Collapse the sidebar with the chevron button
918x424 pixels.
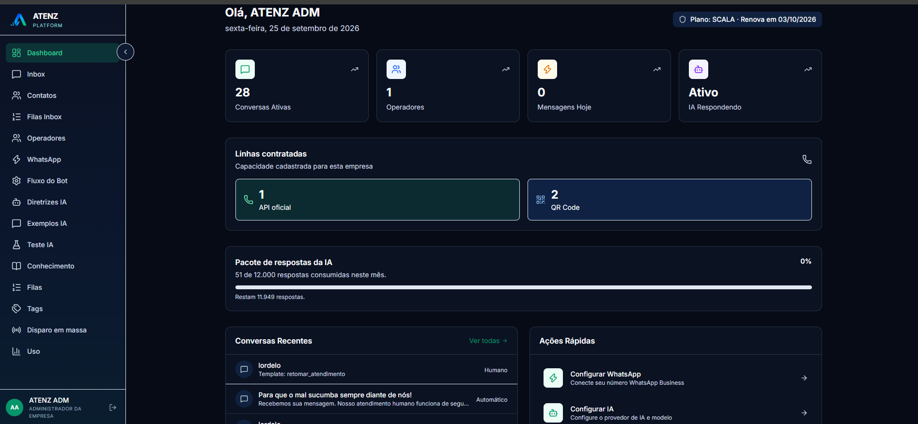(125, 52)
